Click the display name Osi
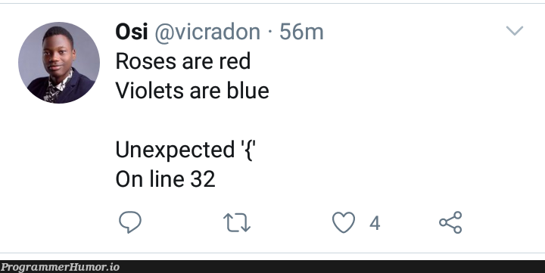Image resolution: width=545 pixels, height=273 pixels. coord(132,32)
